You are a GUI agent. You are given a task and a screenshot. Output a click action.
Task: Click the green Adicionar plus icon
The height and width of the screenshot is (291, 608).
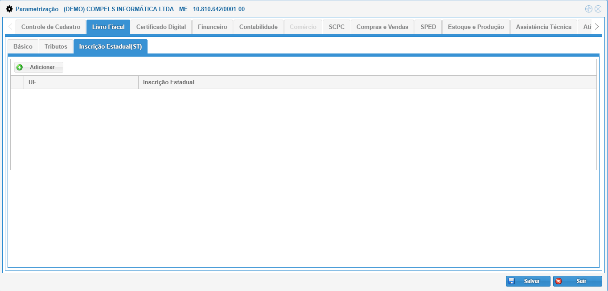(20, 67)
